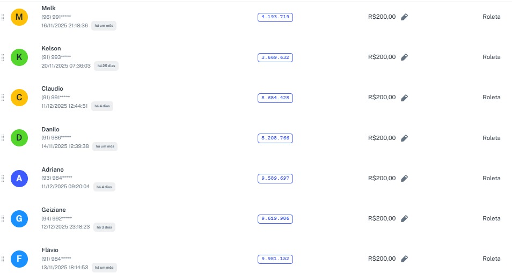Grab the drag handle beside Claudio's avatar
512x273 pixels.
pos(3,98)
